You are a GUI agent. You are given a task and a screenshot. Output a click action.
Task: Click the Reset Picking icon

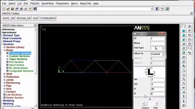pyautogui.click(x=162, y=9)
